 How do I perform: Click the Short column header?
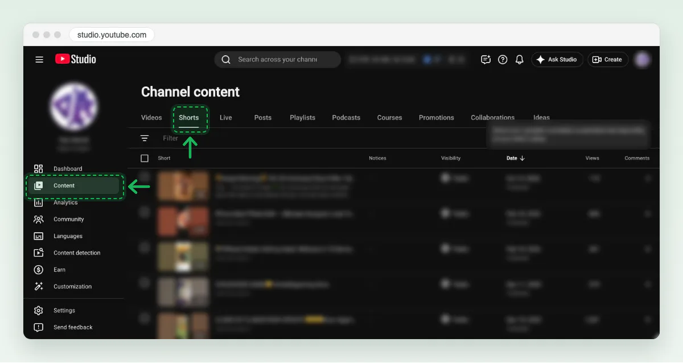click(164, 158)
